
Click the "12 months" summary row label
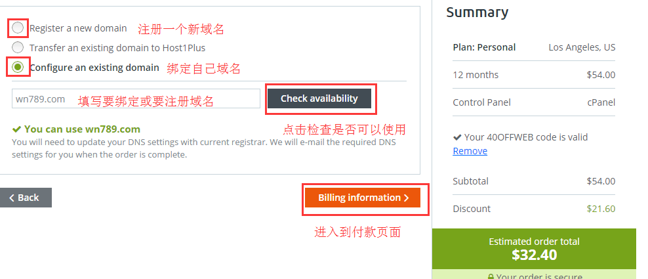476,75
